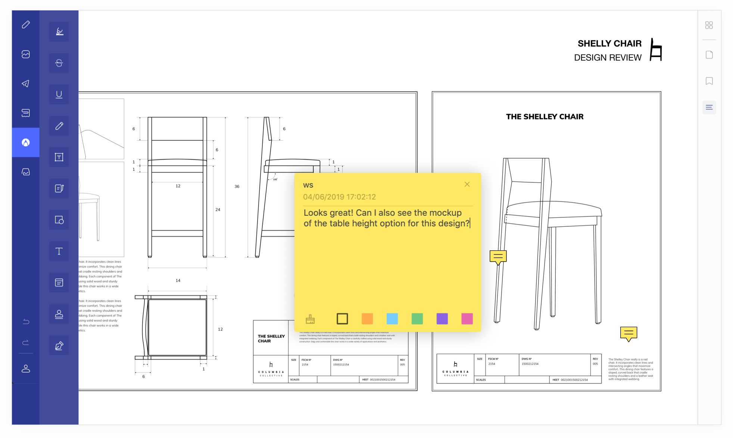Switch to the page thumbnail grid view
The width and height of the screenshot is (733, 438).
709,25
